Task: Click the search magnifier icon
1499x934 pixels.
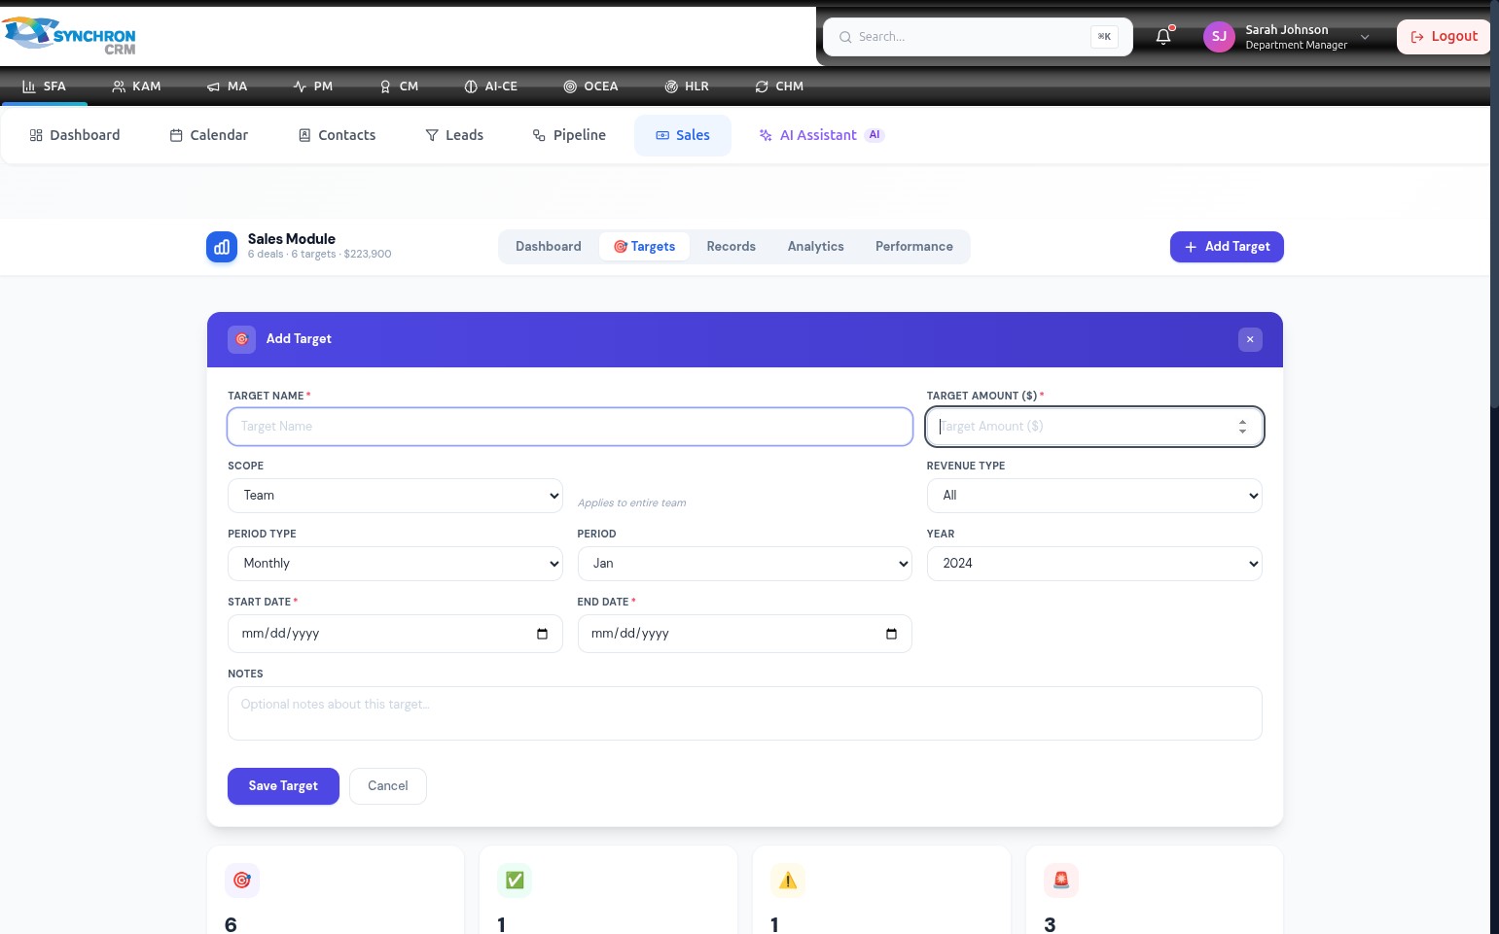Action: point(845,37)
